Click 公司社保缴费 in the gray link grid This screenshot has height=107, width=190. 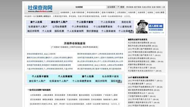pos(59,26)
